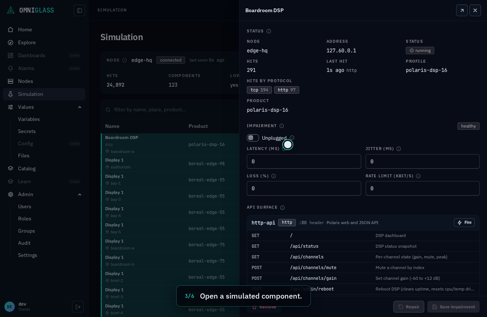Viewport: 487px width, 317px height.
Task: Click the Status section info icon
Action: click(269, 31)
